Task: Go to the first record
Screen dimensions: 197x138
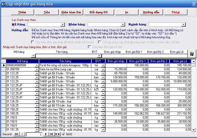Action: click(16, 134)
